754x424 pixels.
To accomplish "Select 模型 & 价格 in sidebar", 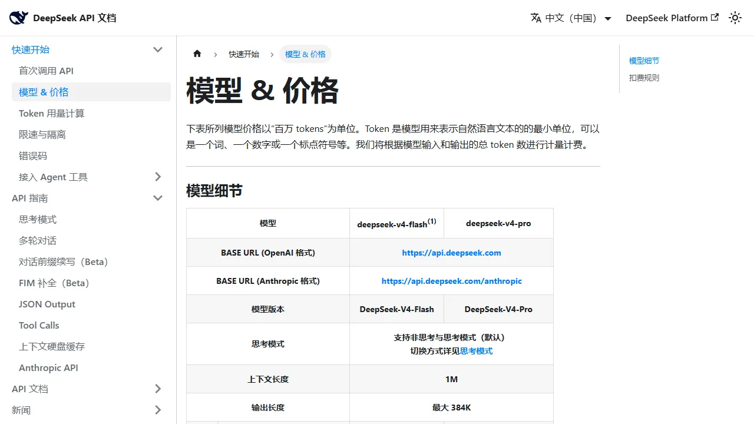I will tap(91, 92).
